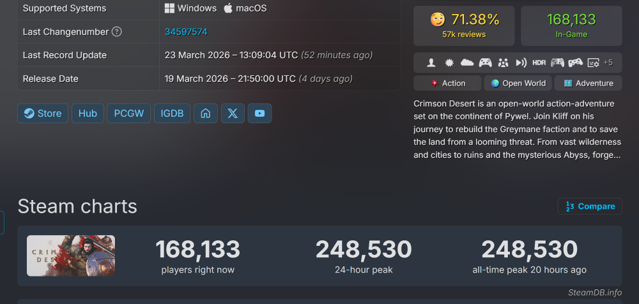Open changenumber 34597574 link
The height and width of the screenshot is (304, 639).
click(186, 32)
